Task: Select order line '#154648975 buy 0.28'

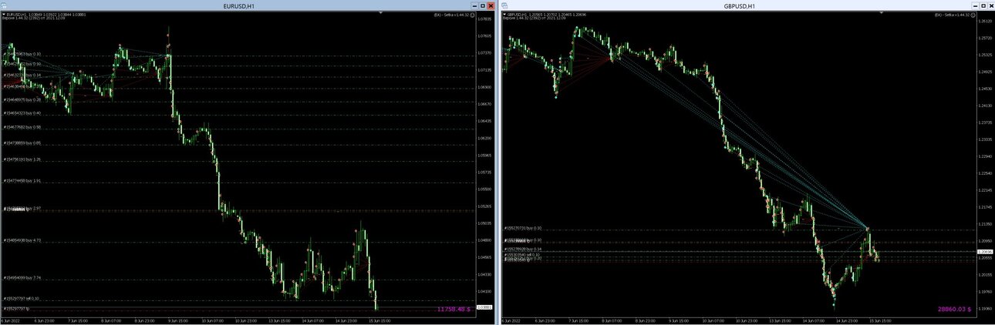Action: point(22,99)
